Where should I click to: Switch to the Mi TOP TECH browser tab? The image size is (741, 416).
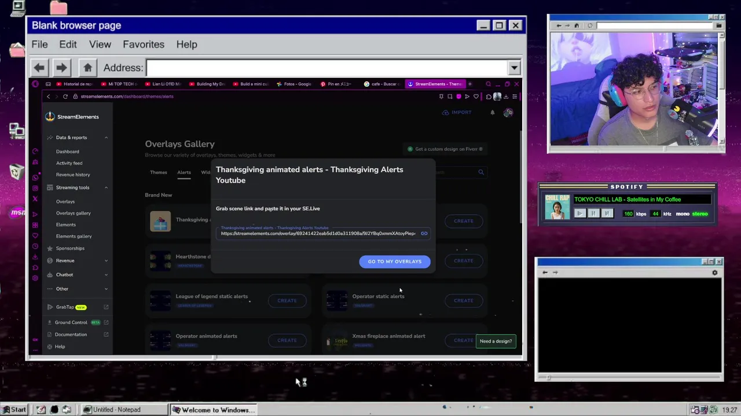118,84
